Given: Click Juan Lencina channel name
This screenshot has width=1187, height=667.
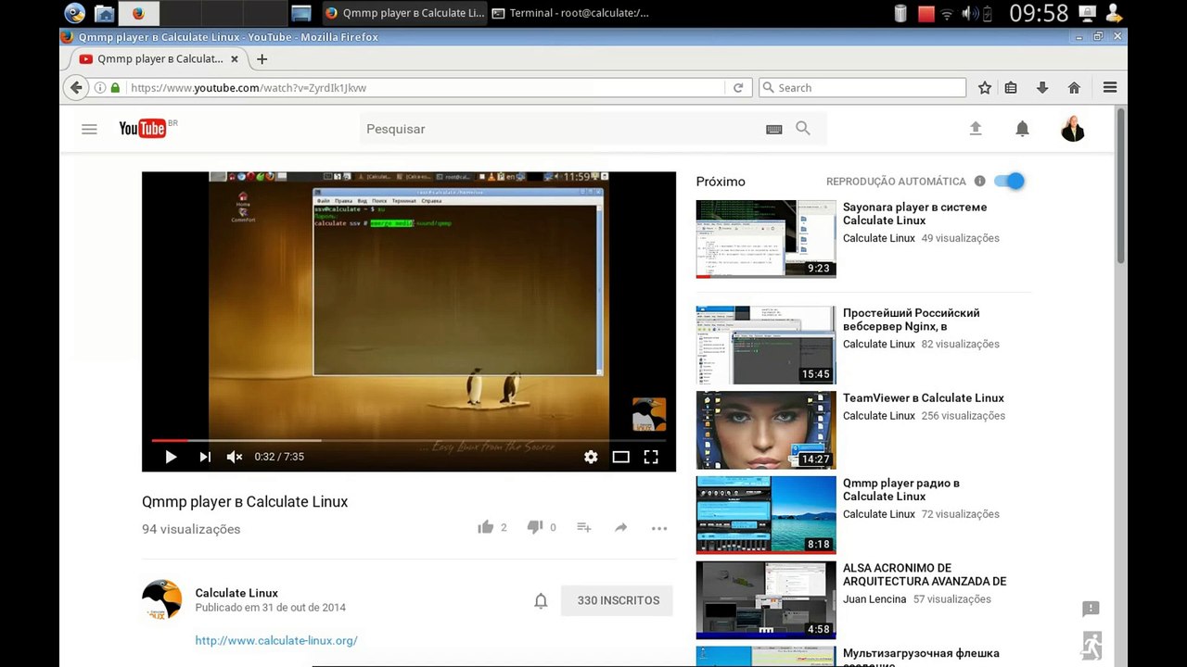Looking at the screenshot, I should click(x=874, y=599).
